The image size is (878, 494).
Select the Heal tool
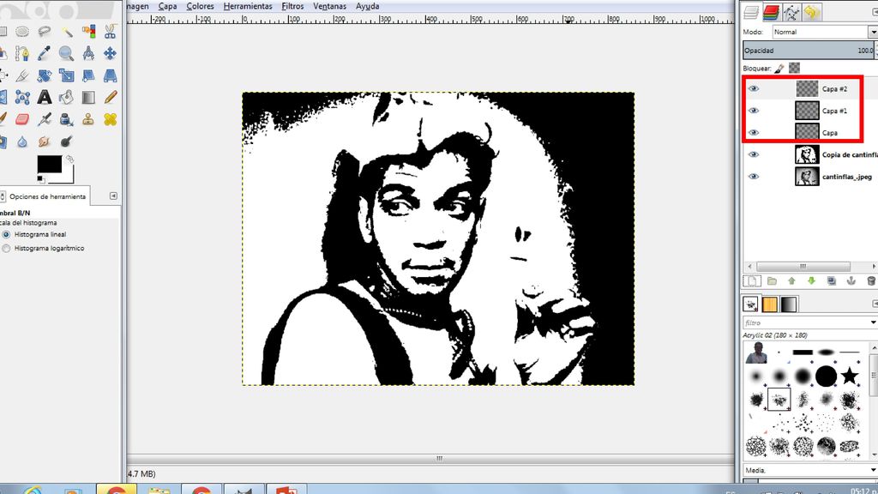[111, 119]
